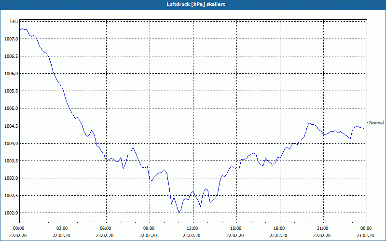Click the 12:00 time axis label
The width and height of the screenshot is (386, 241).
(193, 228)
